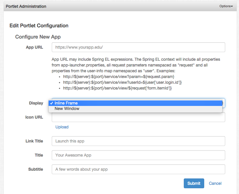
Task: Select the Portlet Administration title bar
Action: pyautogui.click(x=26, y=6)
